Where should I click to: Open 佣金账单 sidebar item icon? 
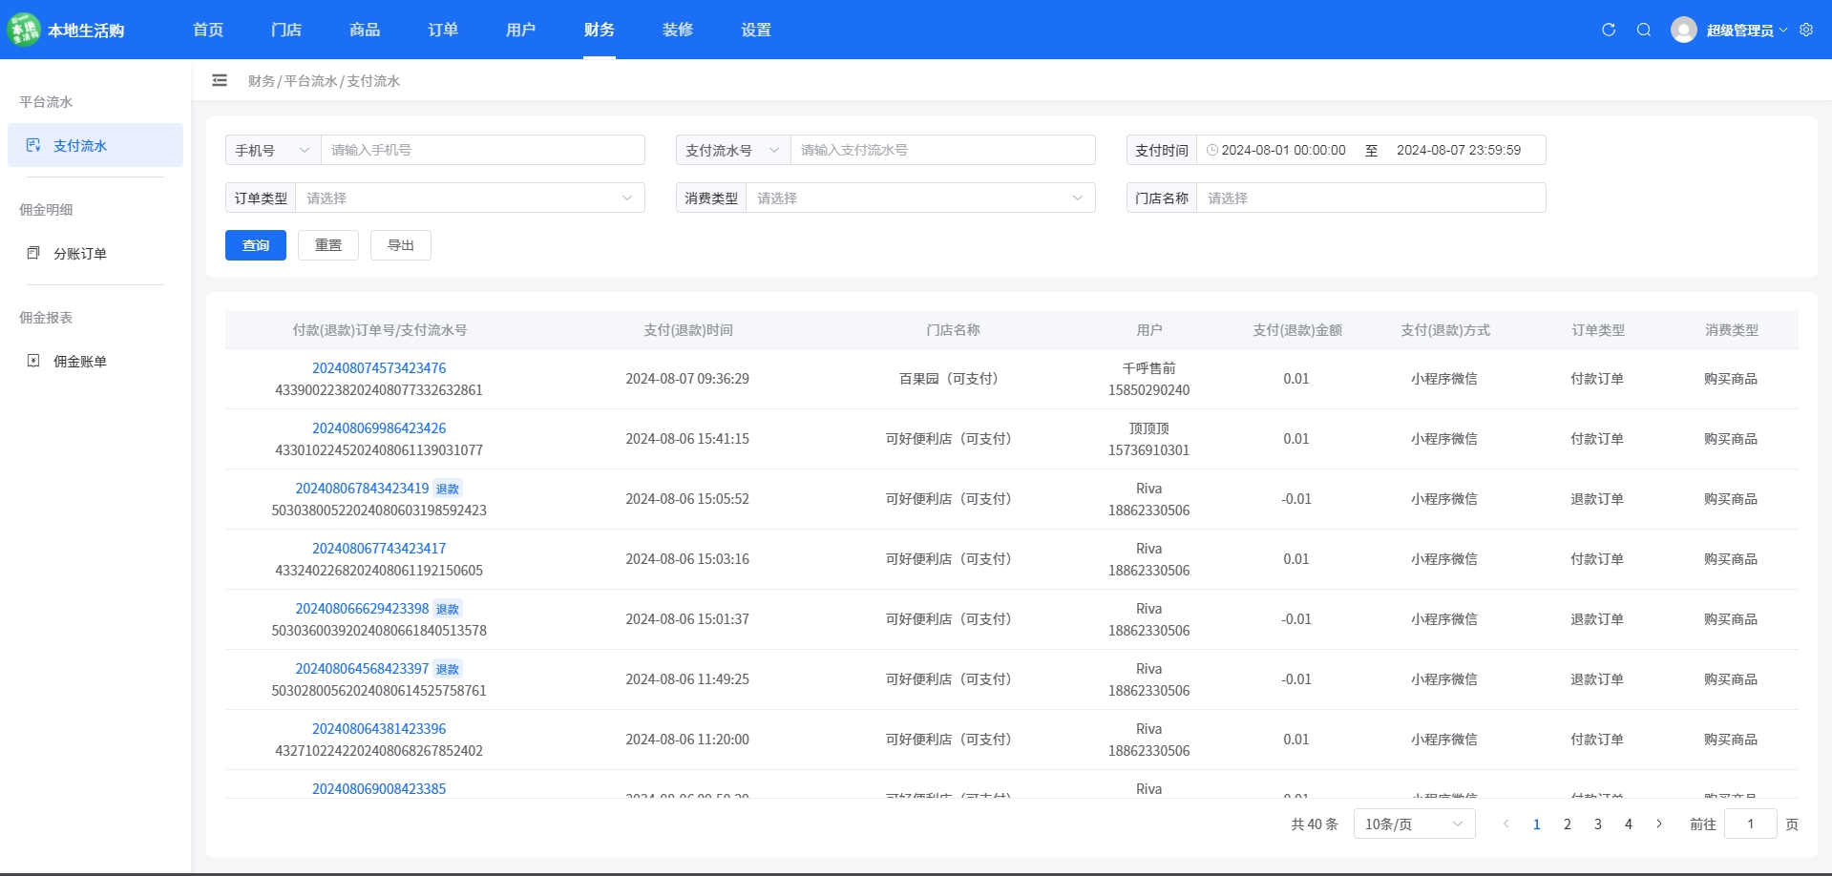click(33, 361)
